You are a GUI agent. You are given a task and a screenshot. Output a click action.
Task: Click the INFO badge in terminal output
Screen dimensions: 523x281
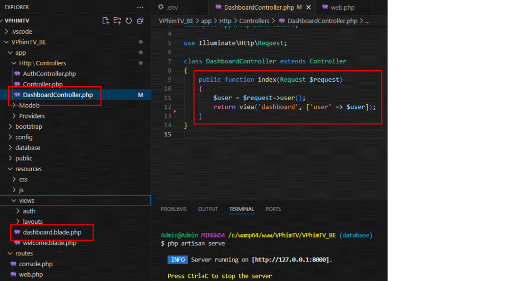pos(177,260)
